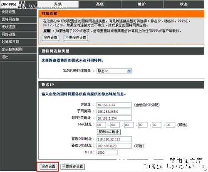Click the second MAC地址 octet field
Screen dimensions: 208x172
(115, 125)
